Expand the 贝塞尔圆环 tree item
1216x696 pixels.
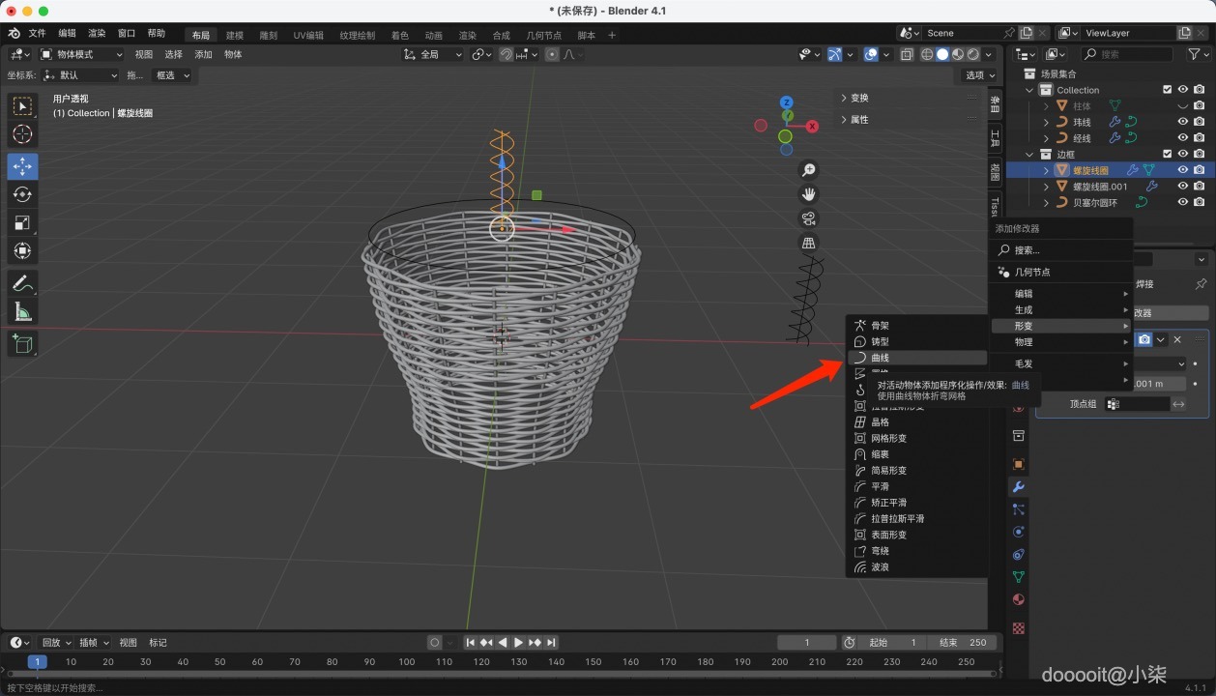click(1046, 203)
